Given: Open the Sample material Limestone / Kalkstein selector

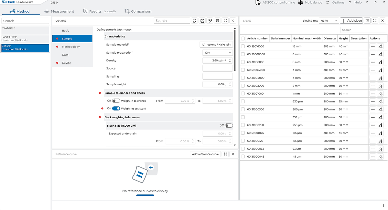Looking at the screenshot, I should [216, 45].
